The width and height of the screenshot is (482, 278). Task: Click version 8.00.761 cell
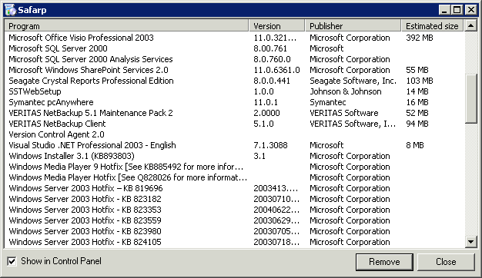coord(270,48)
